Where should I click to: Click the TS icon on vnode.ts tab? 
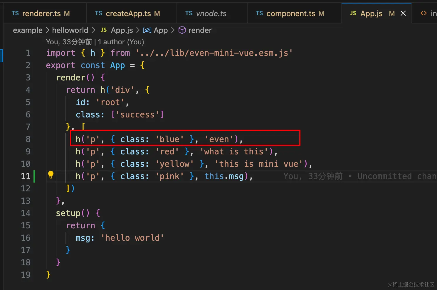pyautogui.click(x=189, y=14)
